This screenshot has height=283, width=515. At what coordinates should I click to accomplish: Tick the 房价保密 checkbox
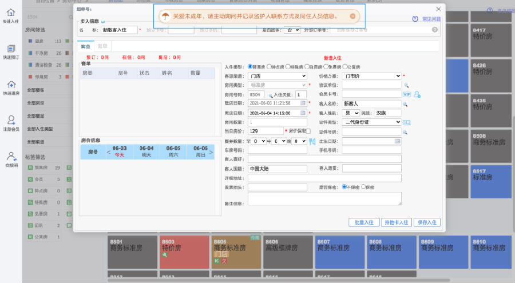click(308, 131)
